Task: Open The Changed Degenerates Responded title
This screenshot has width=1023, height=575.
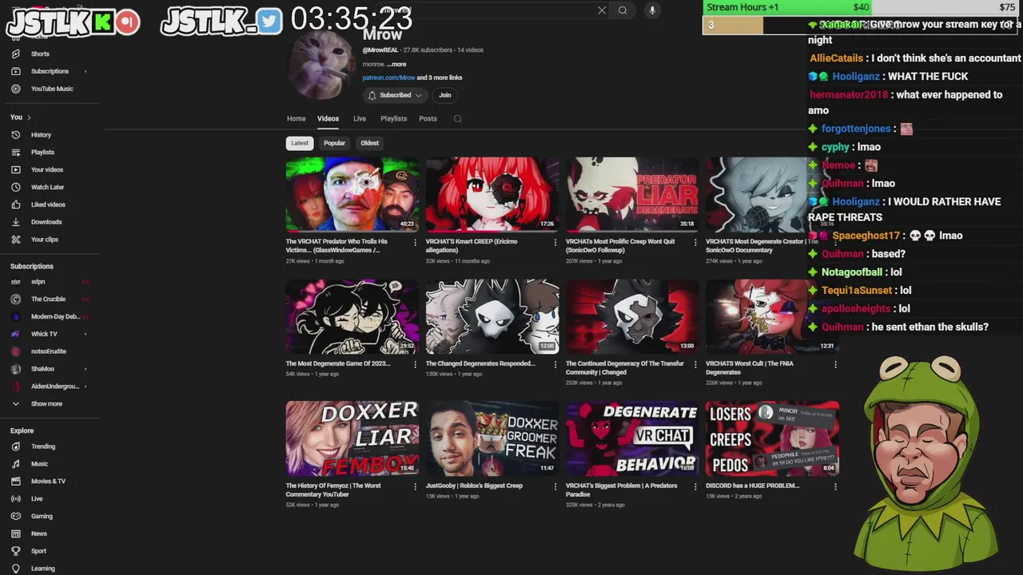Action: coord(480,363)
